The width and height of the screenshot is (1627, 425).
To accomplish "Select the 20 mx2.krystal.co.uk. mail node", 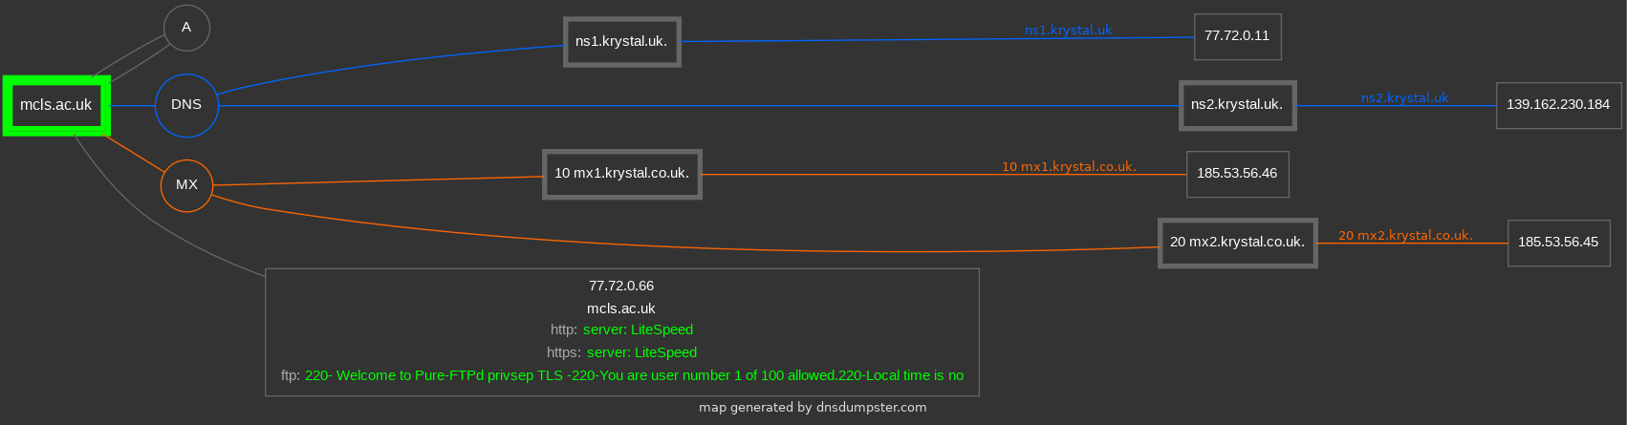I will tap(1237, 243).
